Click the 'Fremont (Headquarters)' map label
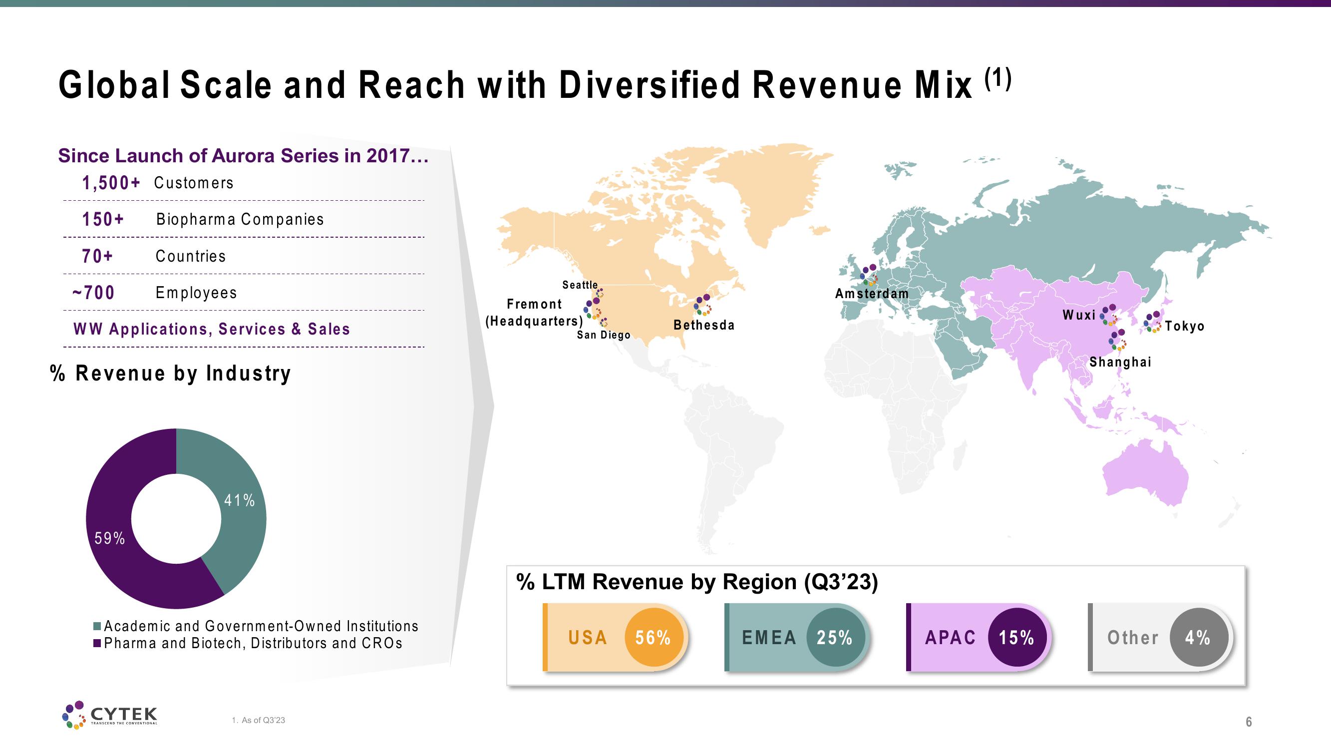Screen dimensions: 1331x749 coord(534,312)
